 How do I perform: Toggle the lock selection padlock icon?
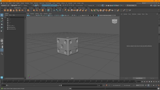(x=58, y=5)
